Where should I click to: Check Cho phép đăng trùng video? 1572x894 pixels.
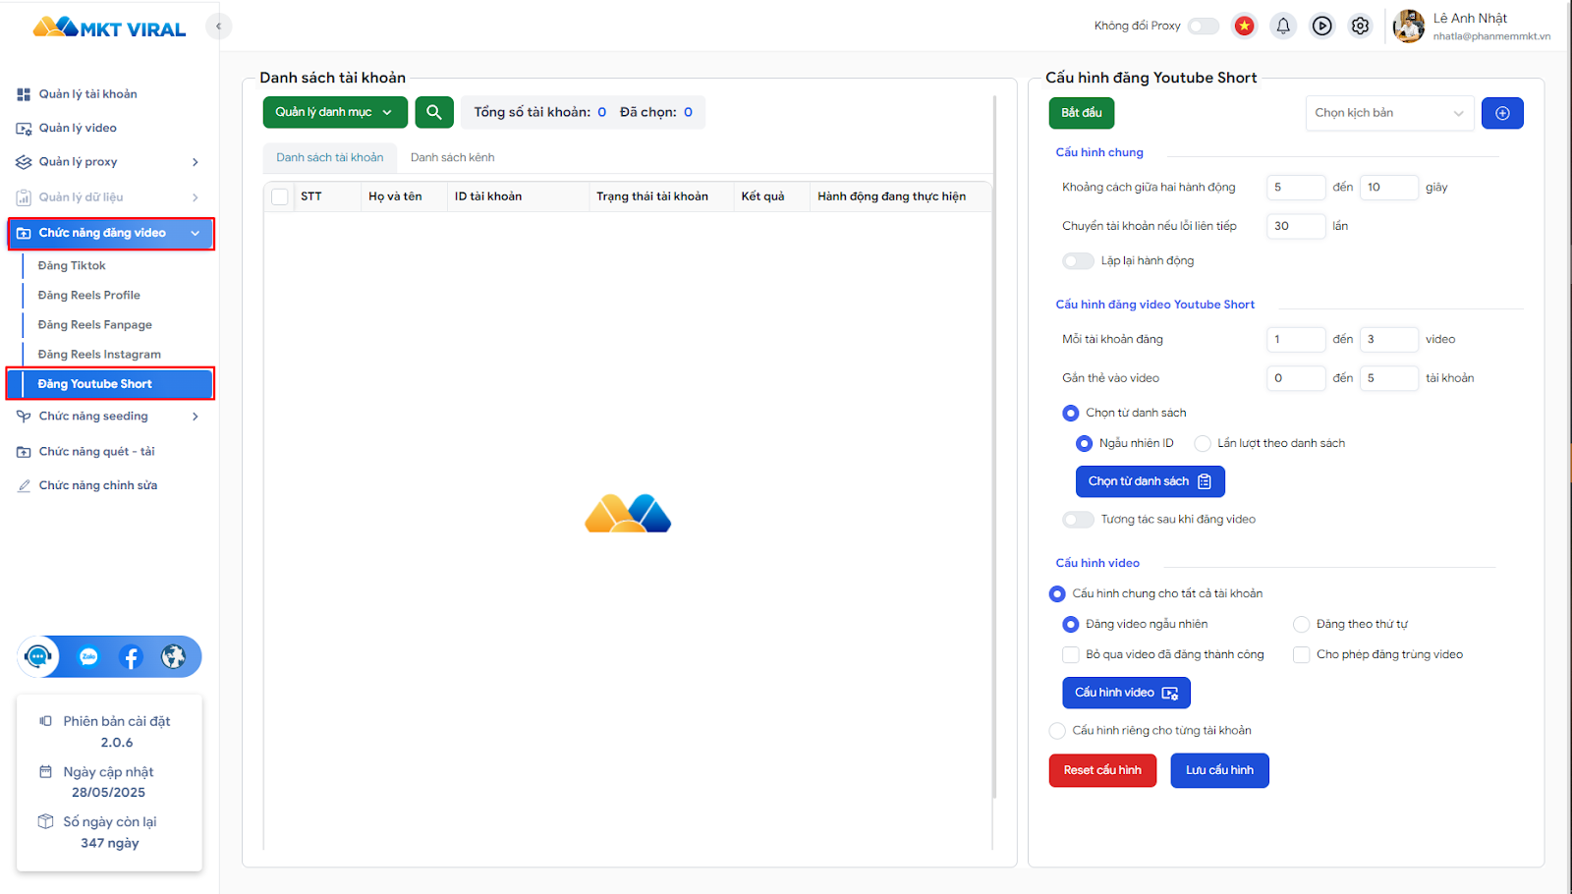1301,655
